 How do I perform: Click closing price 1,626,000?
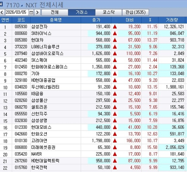pyautogui.click(x=101, y=53)
